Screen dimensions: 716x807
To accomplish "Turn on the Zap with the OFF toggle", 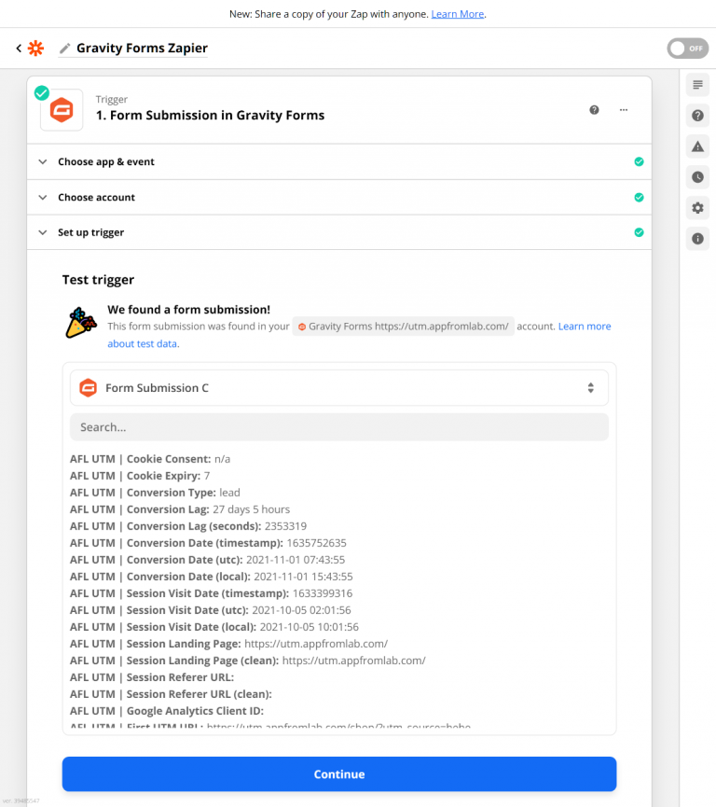I will 687,47.
